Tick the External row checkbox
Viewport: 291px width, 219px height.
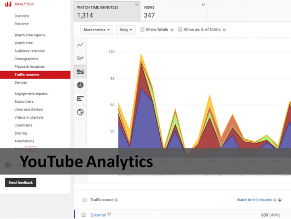click(x=84, y=215)
